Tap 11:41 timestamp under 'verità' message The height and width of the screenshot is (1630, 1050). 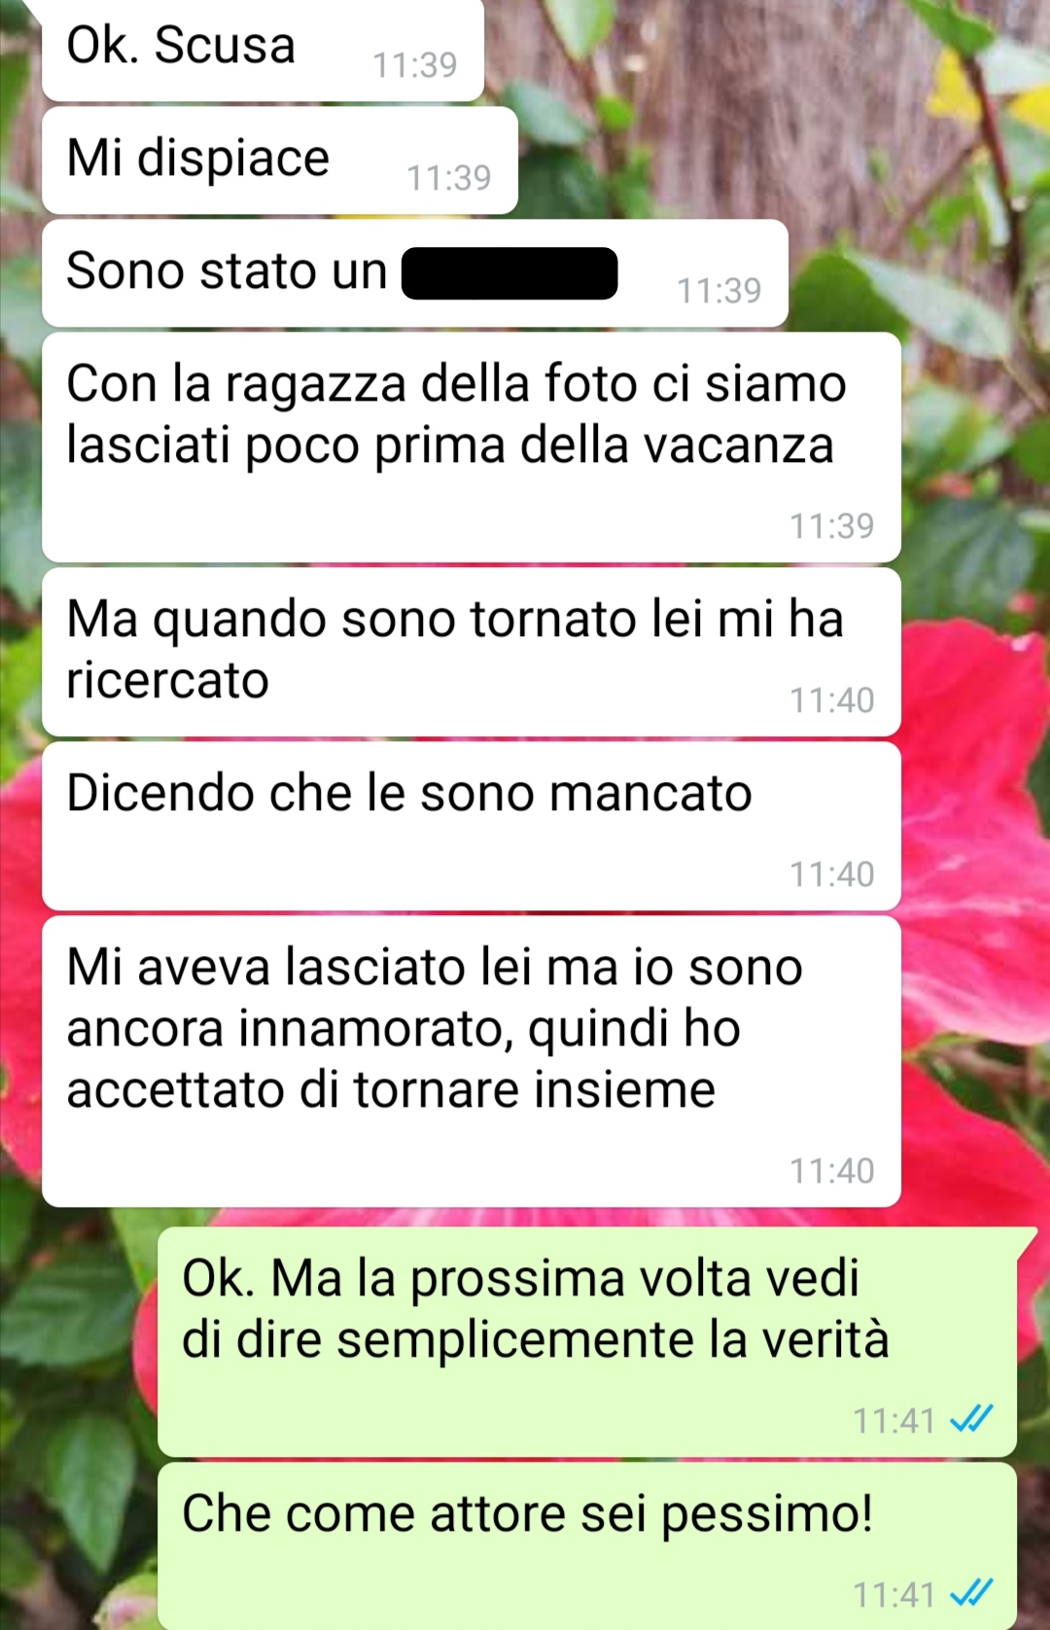pos(894,1421)
